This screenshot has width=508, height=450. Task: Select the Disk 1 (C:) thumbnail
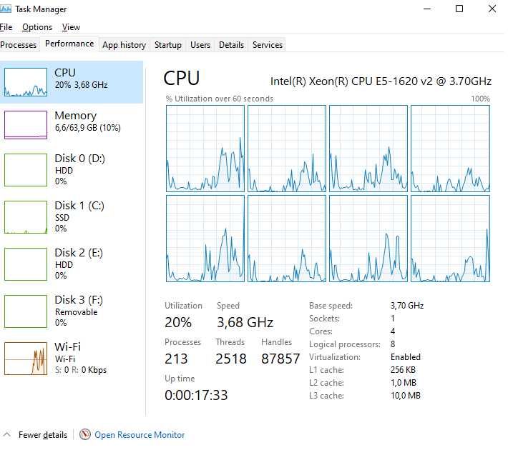tap(26, 217)
